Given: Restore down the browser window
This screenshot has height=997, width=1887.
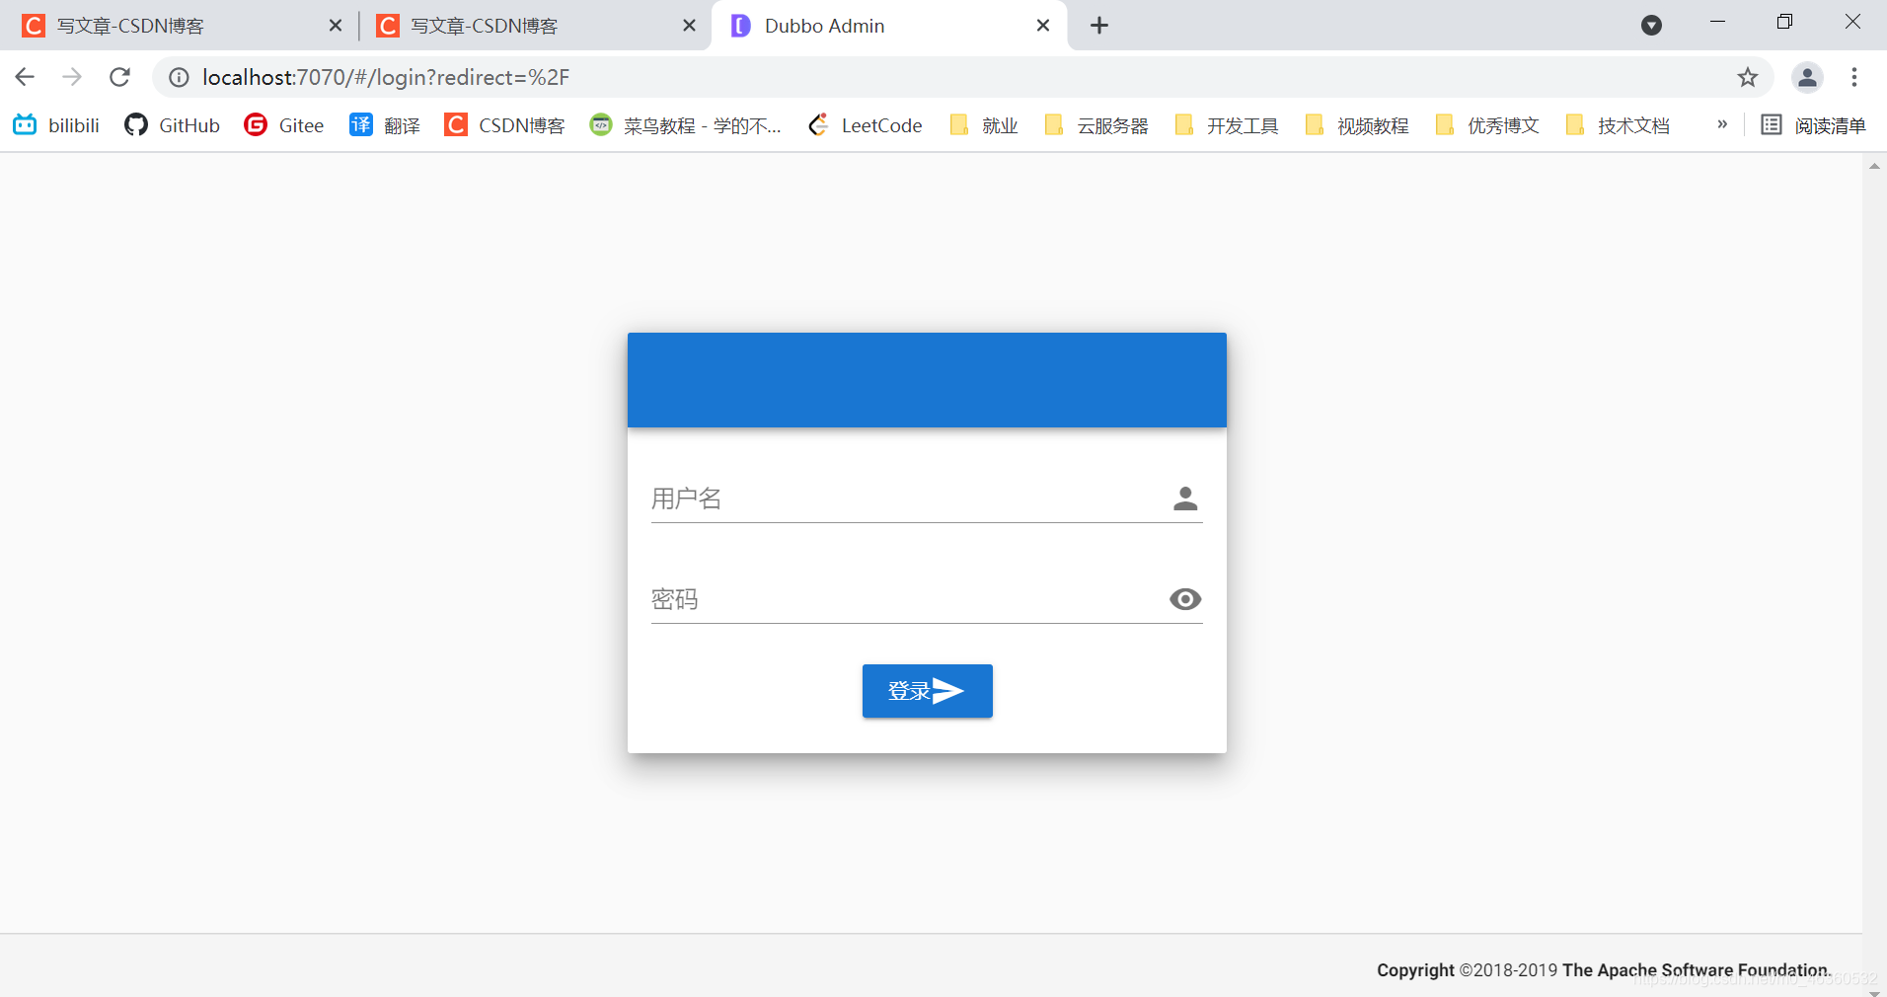Looking at the screenshot, I should [x=1784, y=22].
